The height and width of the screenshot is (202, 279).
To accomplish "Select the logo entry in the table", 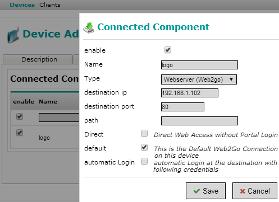I will 44,138.
